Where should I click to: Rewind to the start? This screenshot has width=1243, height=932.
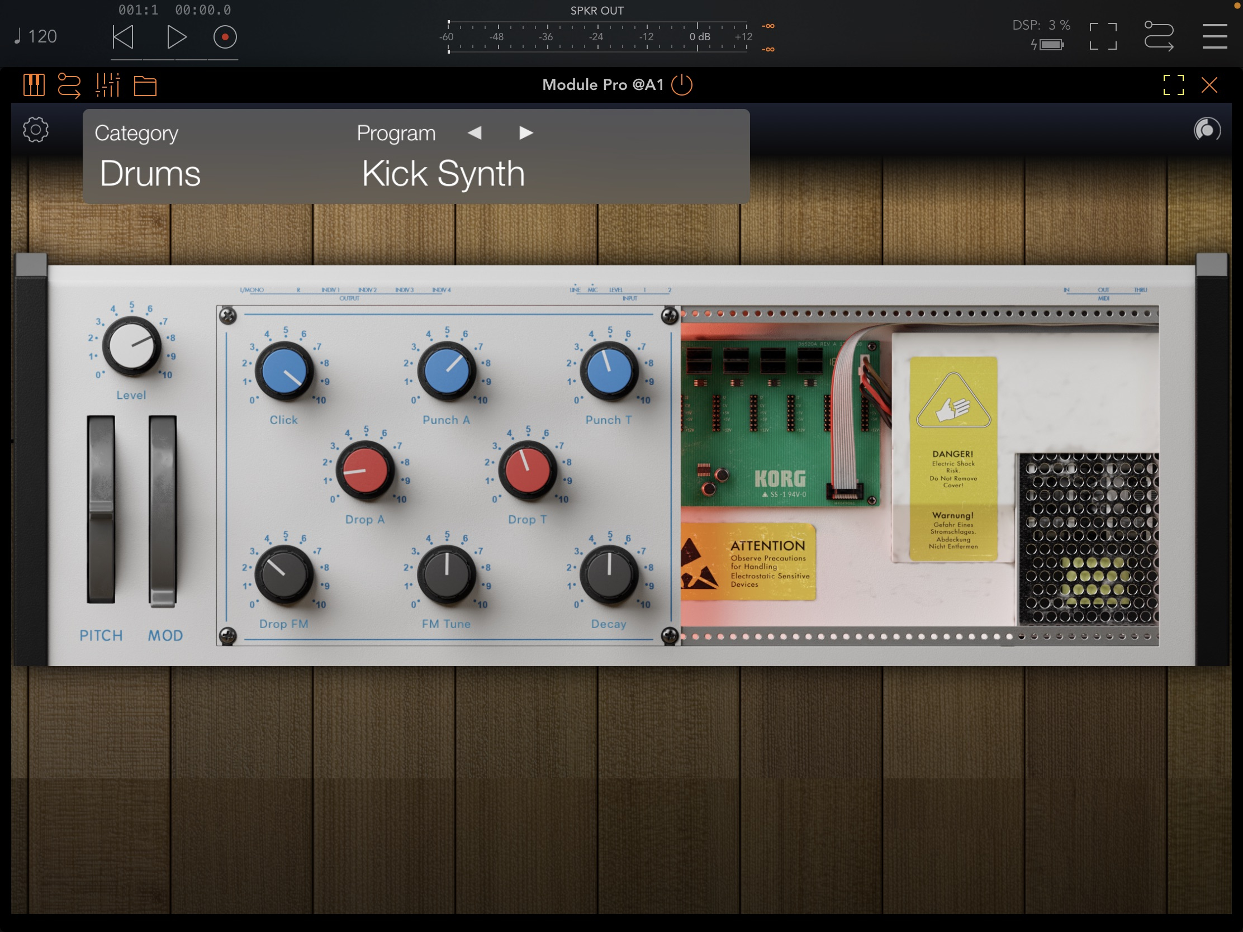123,37
